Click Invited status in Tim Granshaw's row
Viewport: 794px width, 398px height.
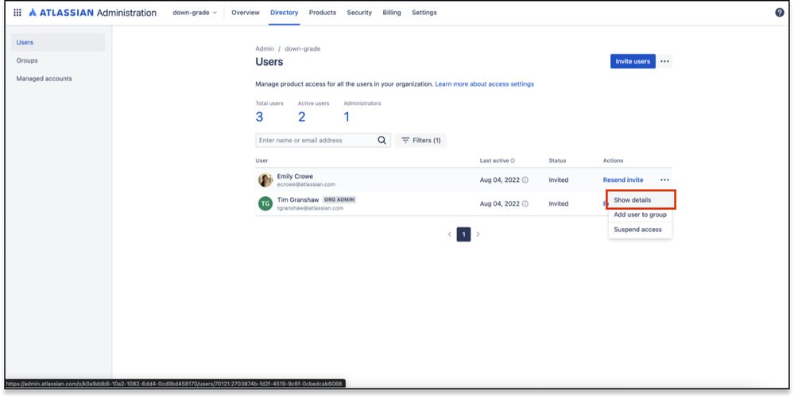pos(559,203)
